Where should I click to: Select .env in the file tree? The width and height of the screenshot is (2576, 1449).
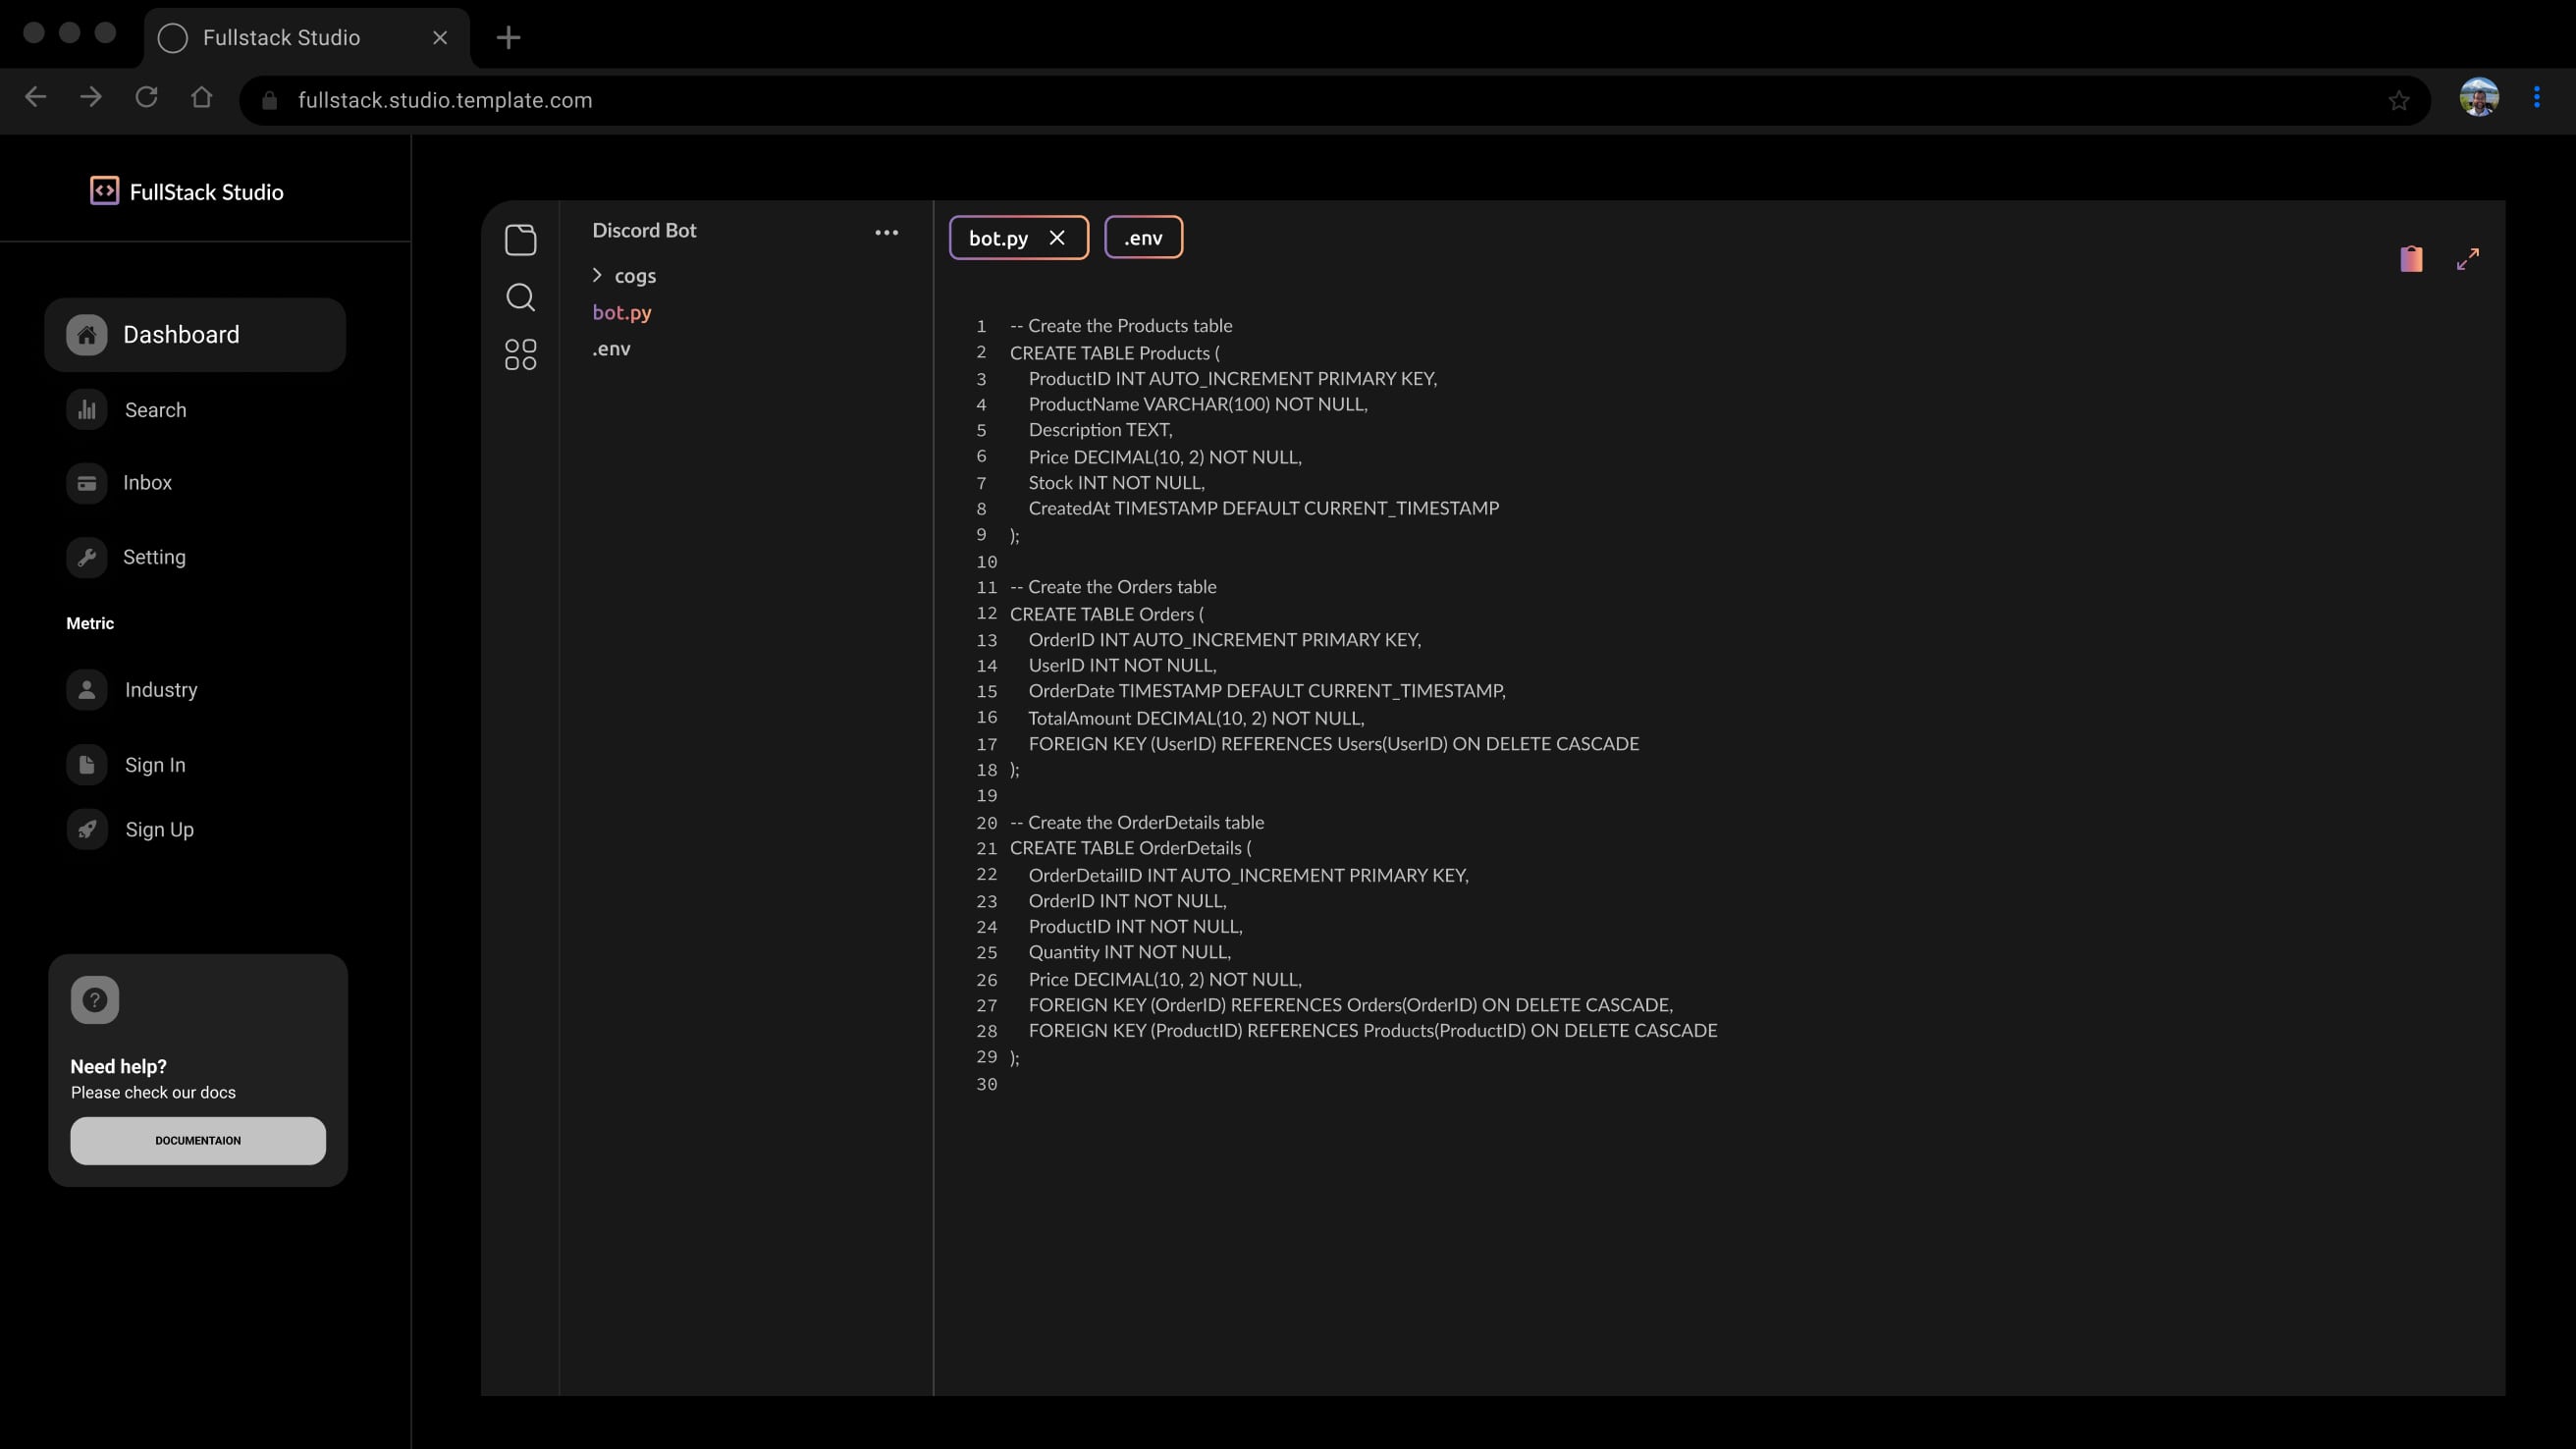click(x=611, y=349)
